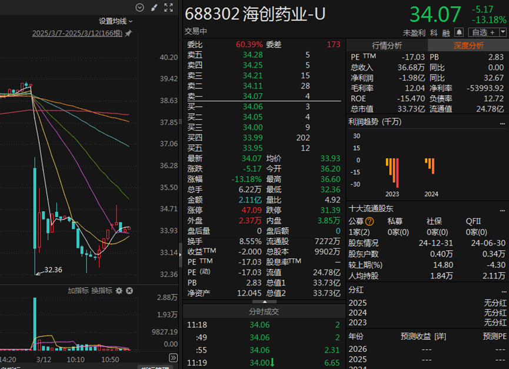Screen dimensions: 509x369
Task: Click the 分时成交 section header
Action: [264, 311]
